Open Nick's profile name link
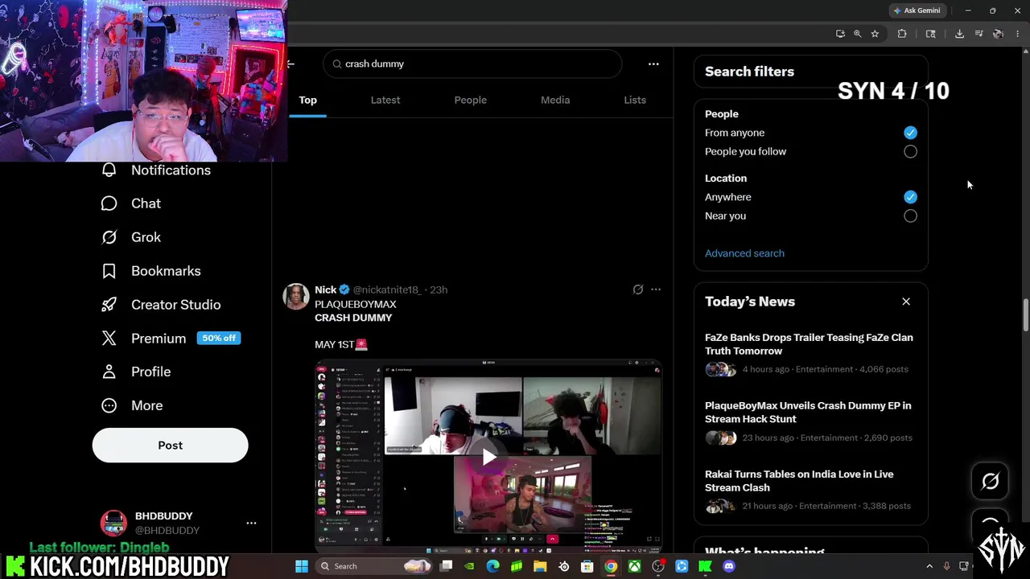This screenshot has height=579, width=1030. 326,289
